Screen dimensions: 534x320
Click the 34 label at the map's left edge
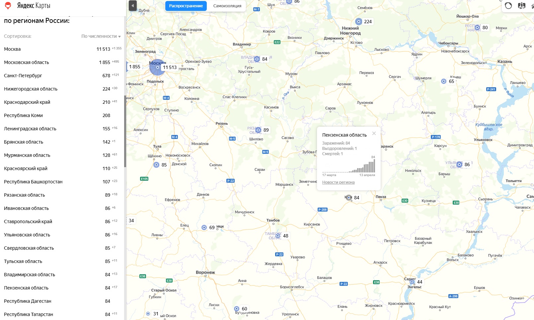tap(131, 221)
